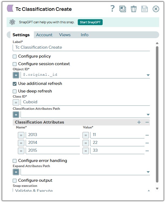
Task: Click the pop-out window icon in header
Action: [x=123, y=9]
